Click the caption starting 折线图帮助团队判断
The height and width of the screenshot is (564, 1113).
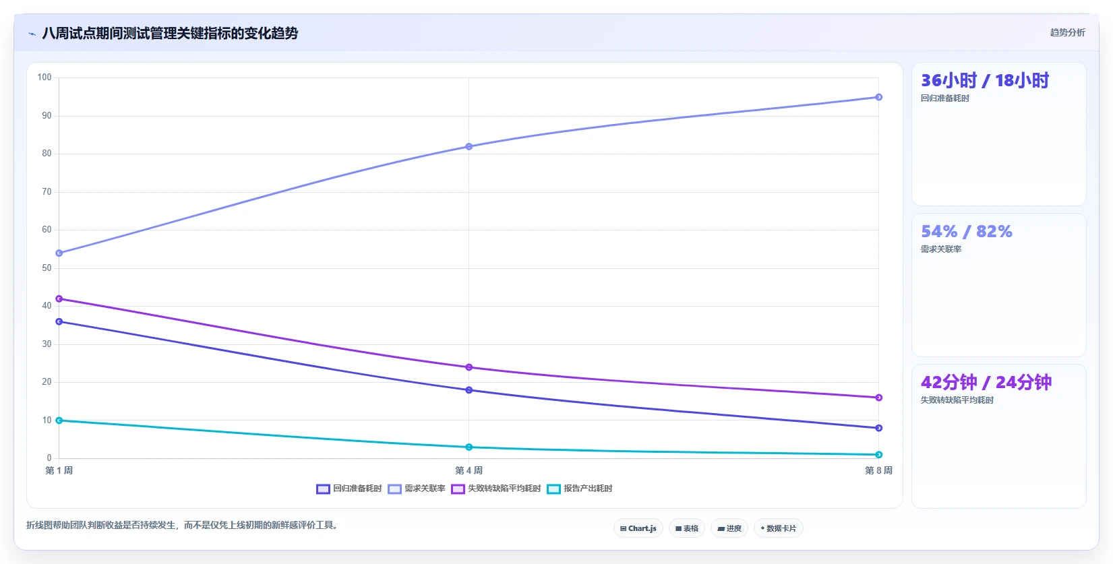tap(182, 525)
